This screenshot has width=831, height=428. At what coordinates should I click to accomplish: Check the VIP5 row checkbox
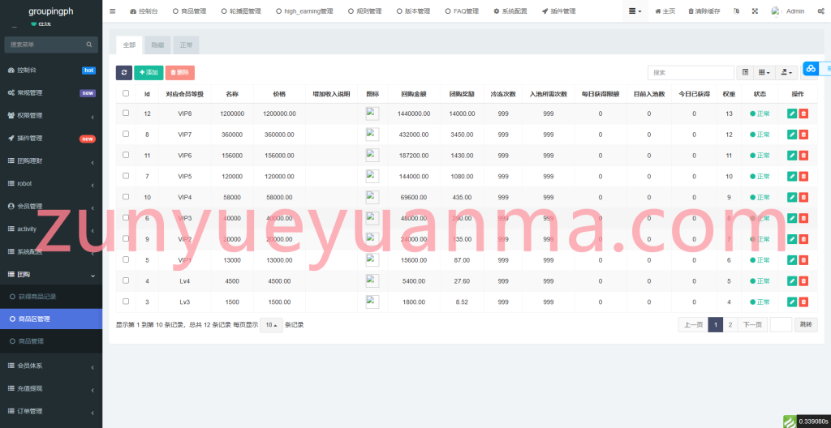tap(126, 176)
